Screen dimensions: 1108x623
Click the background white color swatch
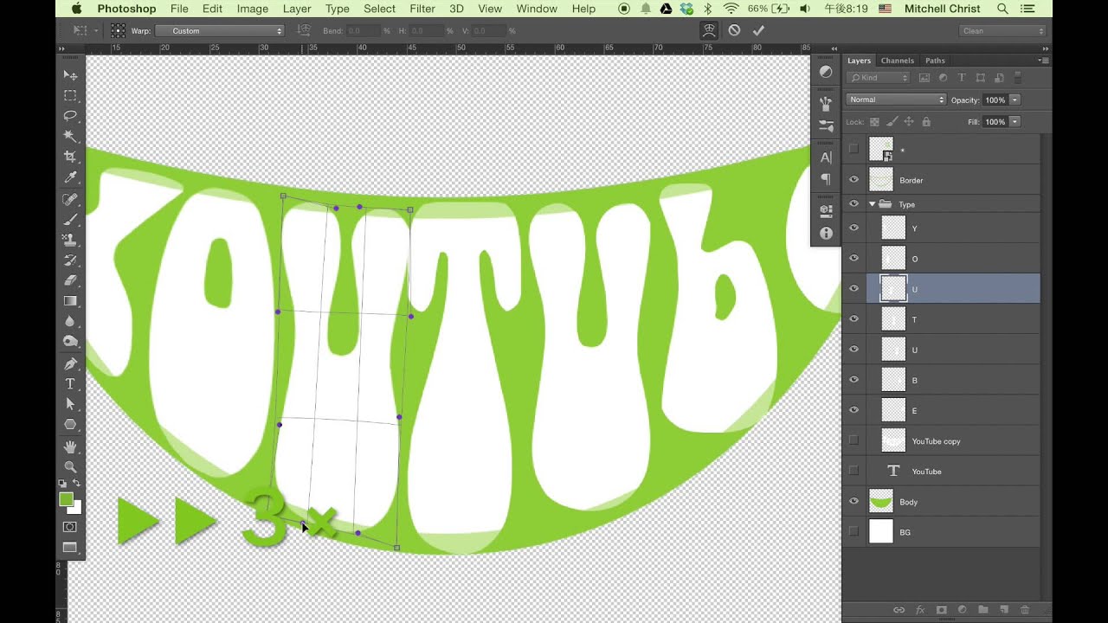pos(78,509)
